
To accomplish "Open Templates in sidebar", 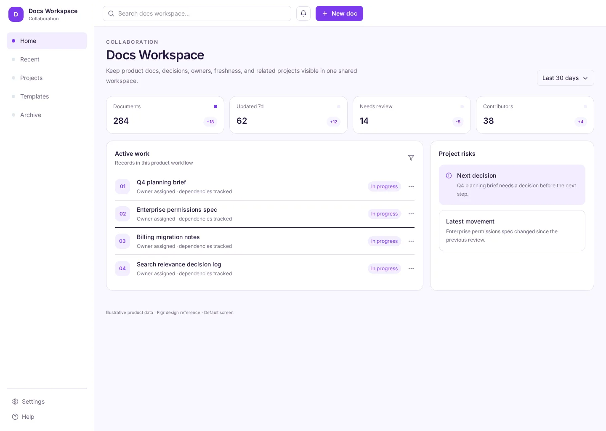I will 47,96.
